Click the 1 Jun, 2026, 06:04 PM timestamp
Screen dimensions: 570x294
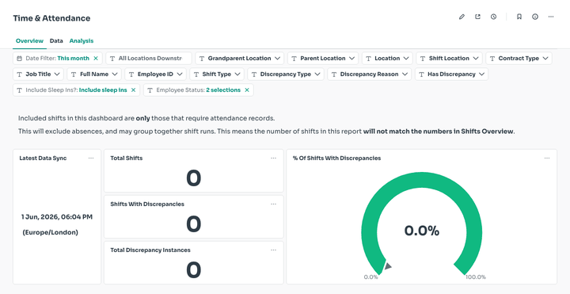point(57,217)
